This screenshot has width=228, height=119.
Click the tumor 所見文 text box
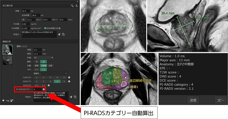click(51, 97)
